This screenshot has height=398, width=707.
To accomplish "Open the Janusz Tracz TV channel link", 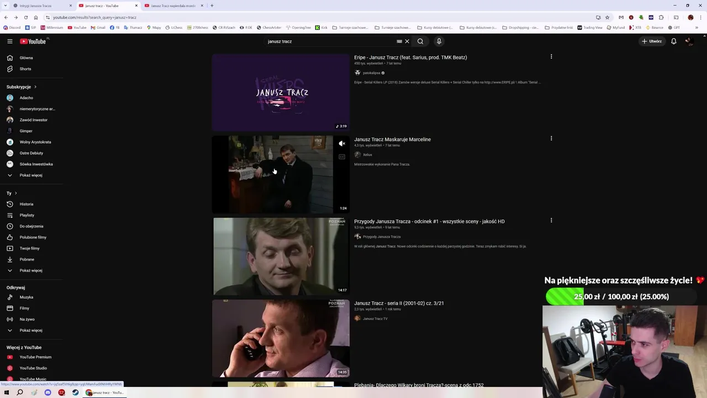I will coord(375,319).
